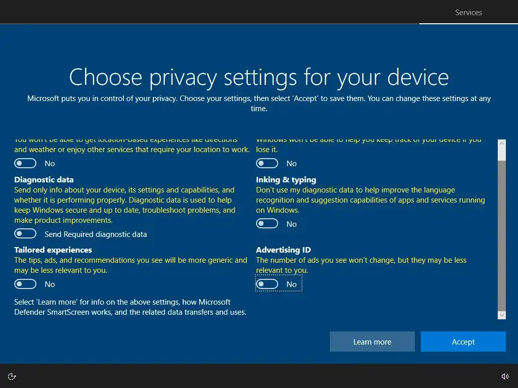The height and width of the screenshot is (388, 518).
Task: Click the scrollbar down arrow
Action: pos(502,315)
